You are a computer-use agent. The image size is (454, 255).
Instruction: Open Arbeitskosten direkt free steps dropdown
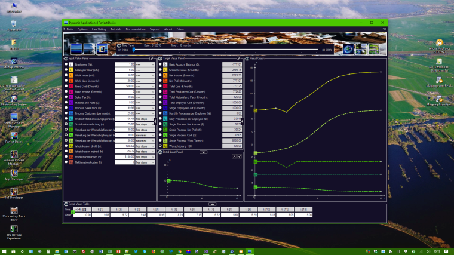(145, 146)
